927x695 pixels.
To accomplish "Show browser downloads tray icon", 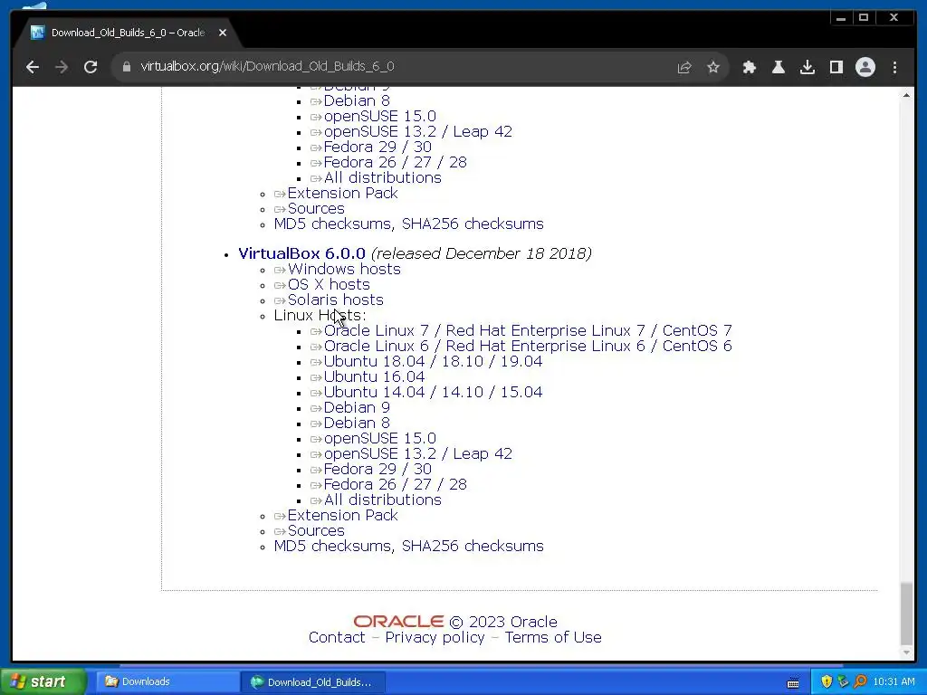I will [808, 67].
